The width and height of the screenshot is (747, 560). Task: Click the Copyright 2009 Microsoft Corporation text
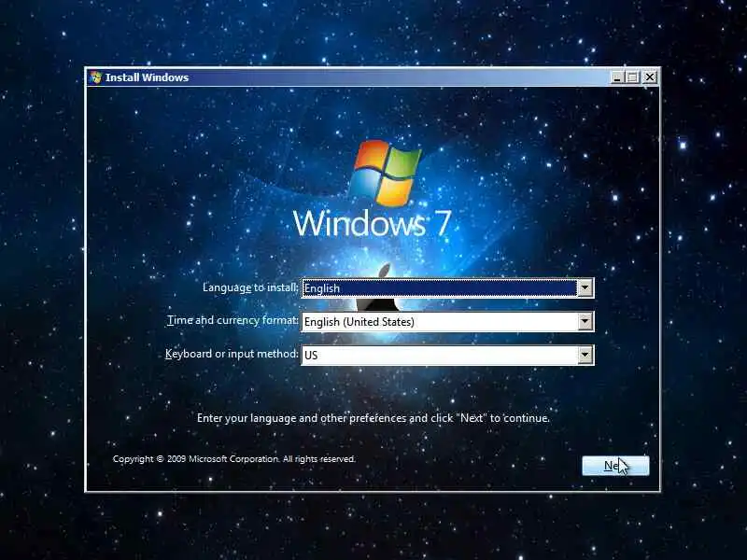click(234, 459)
